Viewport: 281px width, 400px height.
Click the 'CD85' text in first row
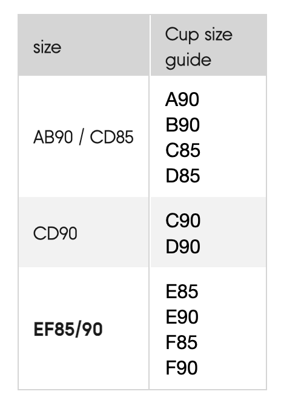111,137
